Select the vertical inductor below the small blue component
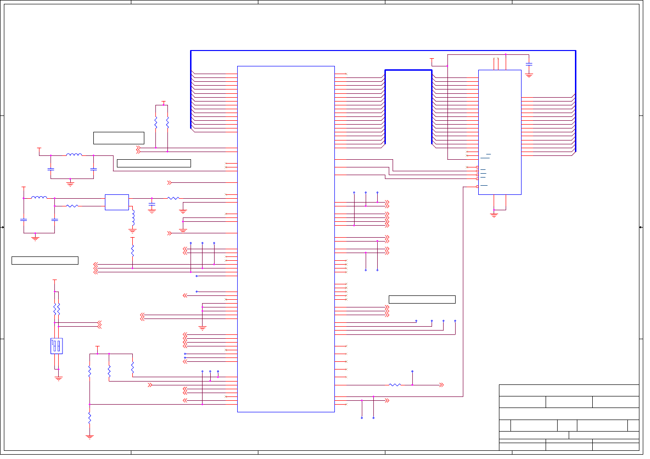Viewport: 650px width, 459px height. 133,218
